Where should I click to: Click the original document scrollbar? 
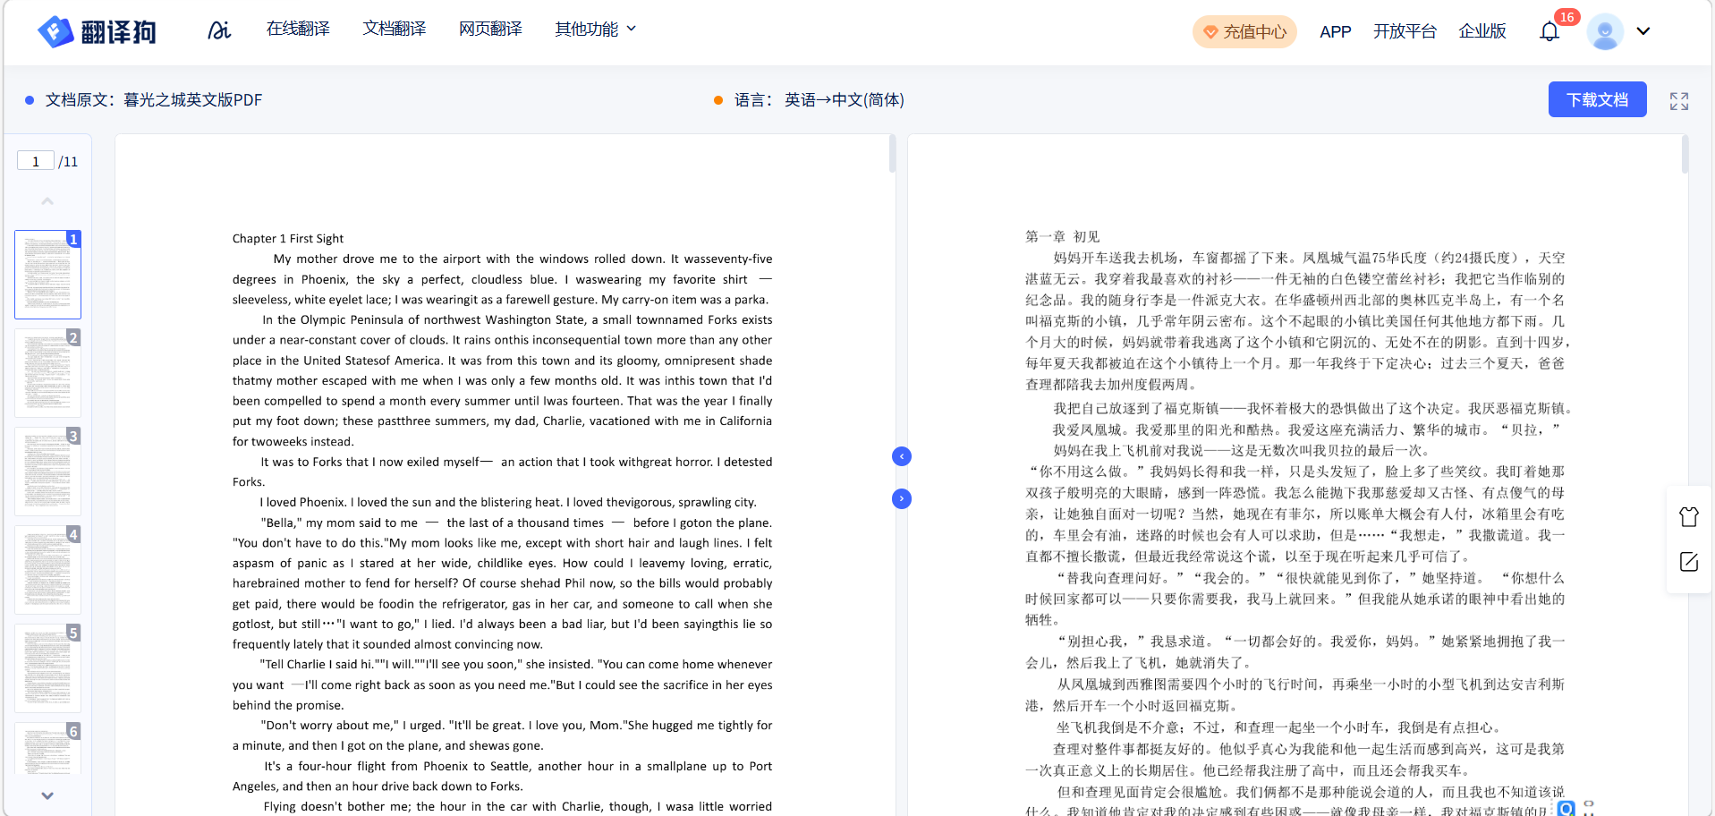pos(892,154)
